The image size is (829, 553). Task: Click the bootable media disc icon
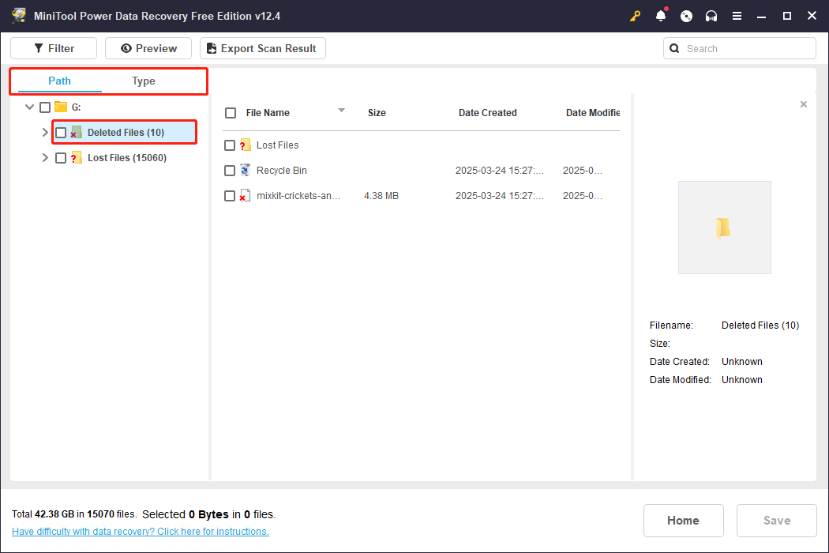686,16
